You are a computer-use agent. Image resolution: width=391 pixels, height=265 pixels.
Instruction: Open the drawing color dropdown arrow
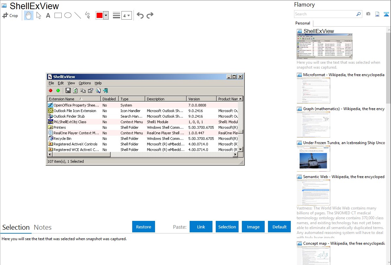coord(106,15)
